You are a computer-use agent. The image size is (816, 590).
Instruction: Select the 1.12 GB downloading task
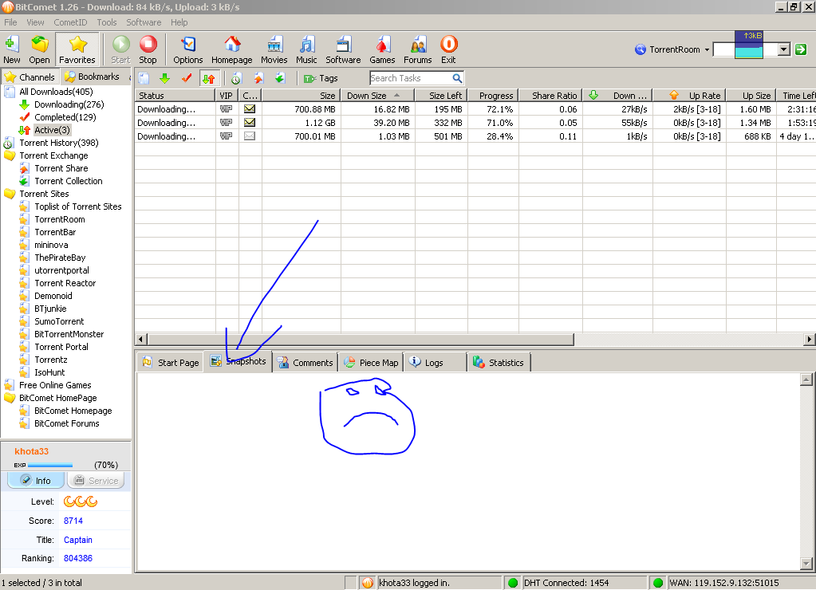pos(475,123)
